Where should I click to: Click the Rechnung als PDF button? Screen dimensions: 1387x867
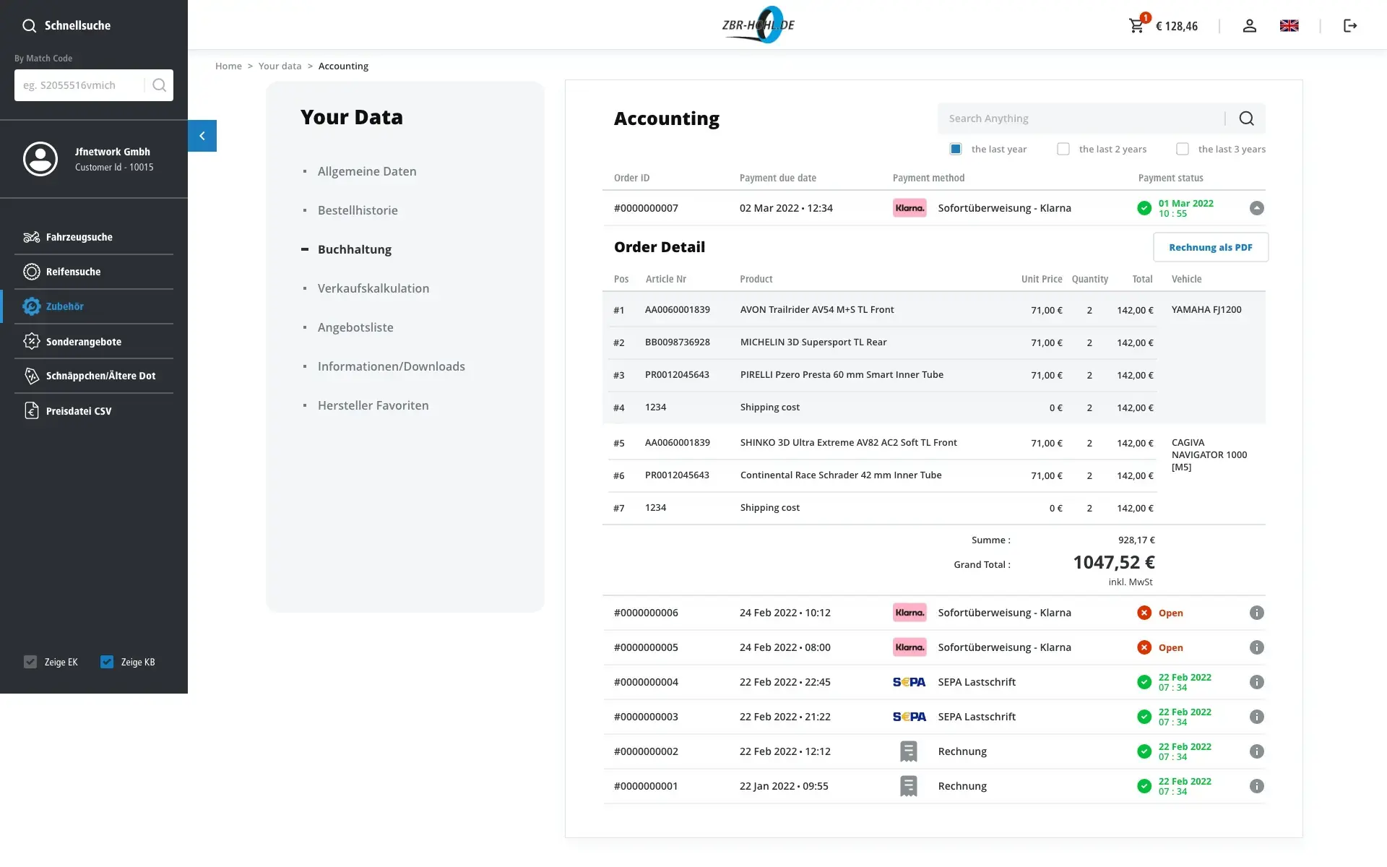click(x=1210, y=246)
